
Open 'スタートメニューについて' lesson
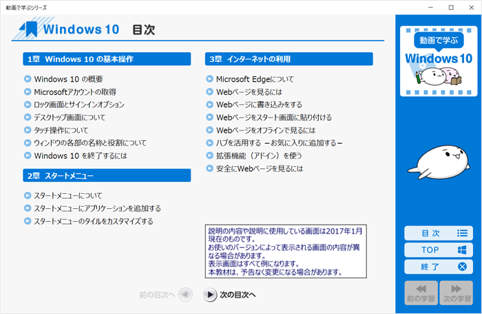click(x=68, y=196)
